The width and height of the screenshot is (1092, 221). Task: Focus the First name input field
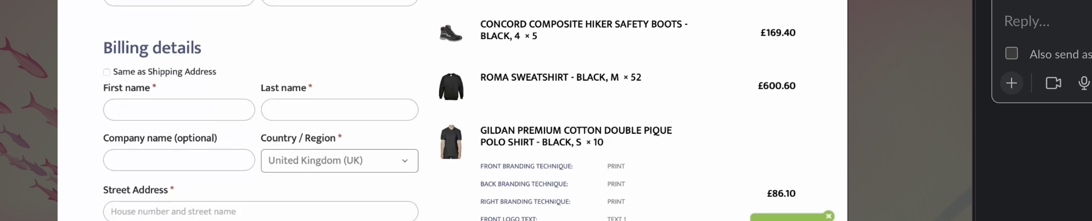point(179,110)
